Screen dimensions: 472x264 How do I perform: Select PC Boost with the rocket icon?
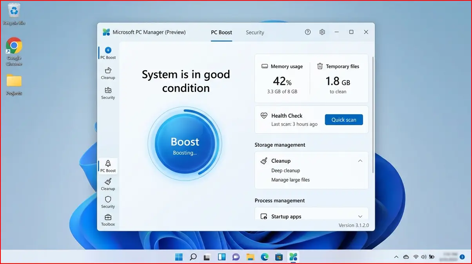pos(108,166)
